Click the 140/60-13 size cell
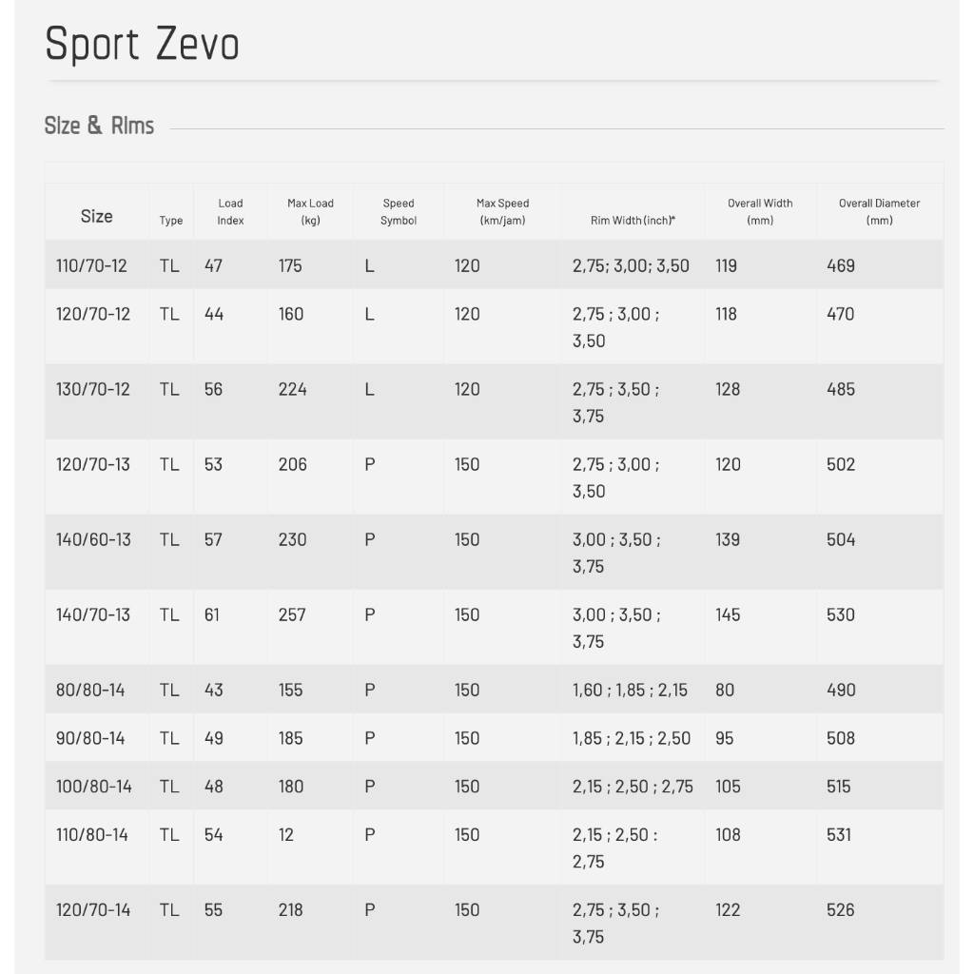This screenshot has width=974, height=974. [x=93, y=539]
